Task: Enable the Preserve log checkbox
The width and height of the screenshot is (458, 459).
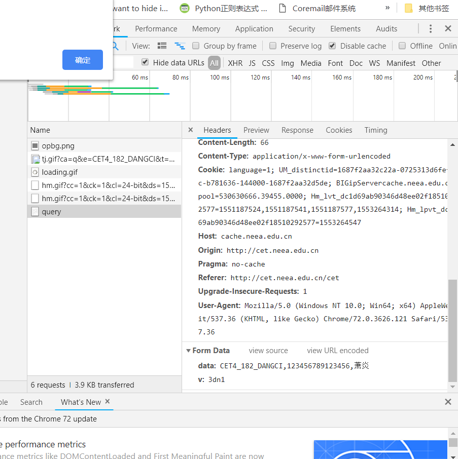Action: 273,46
